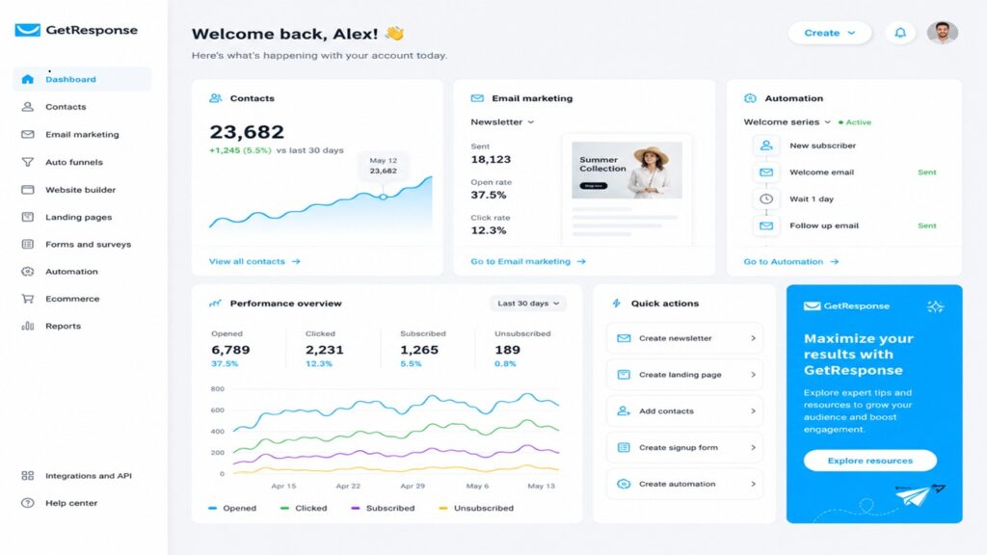Toggle Clicked series in chart legend
This screenshot has width=987, height=555.
[304, 508]
